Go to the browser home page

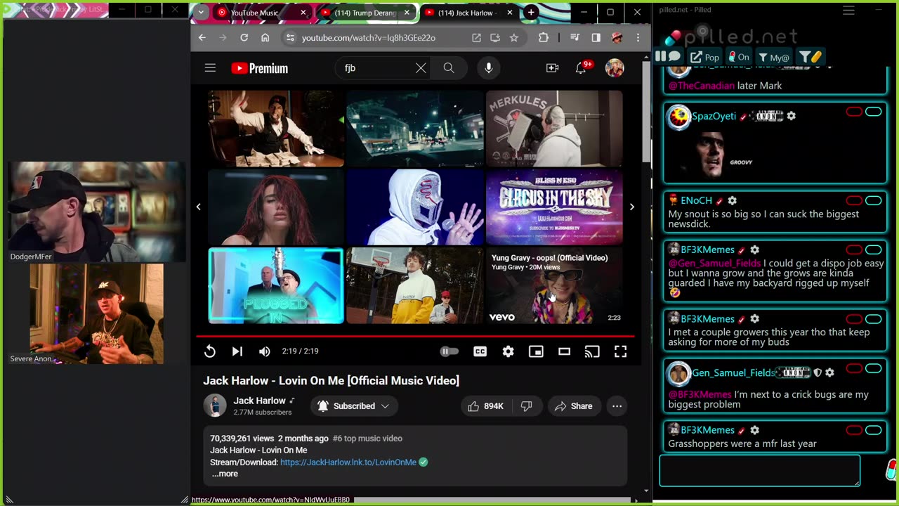pyautogui.click(x=265, y=38)
